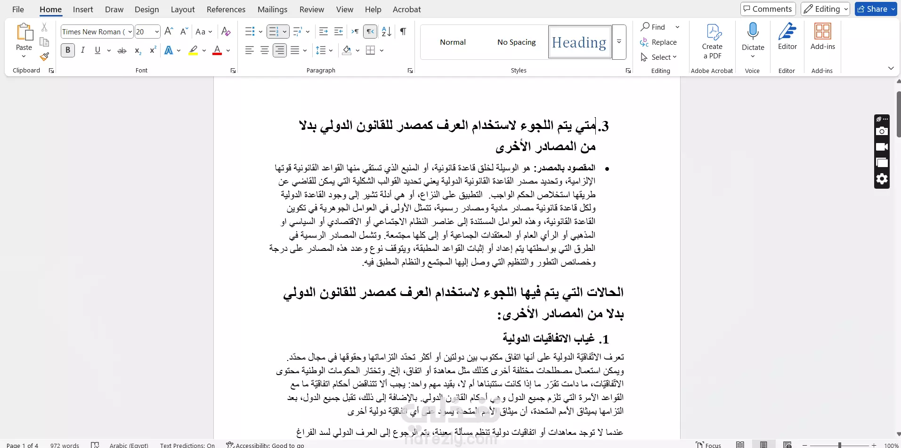Viewport: 901px width, 448px height.
Task: Open the Editor proofing tool
Action: (x=787, y=37)
